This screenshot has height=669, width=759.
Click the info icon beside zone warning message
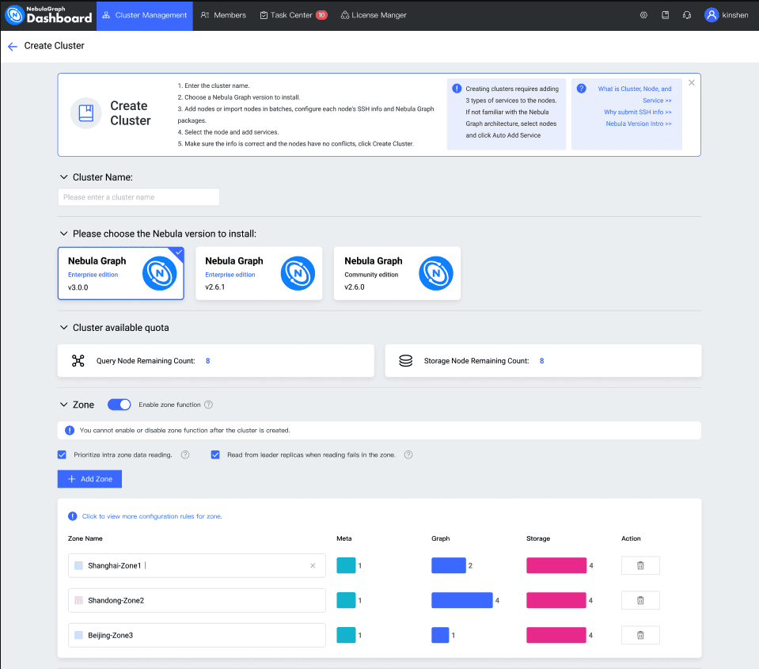coord(70,431)
